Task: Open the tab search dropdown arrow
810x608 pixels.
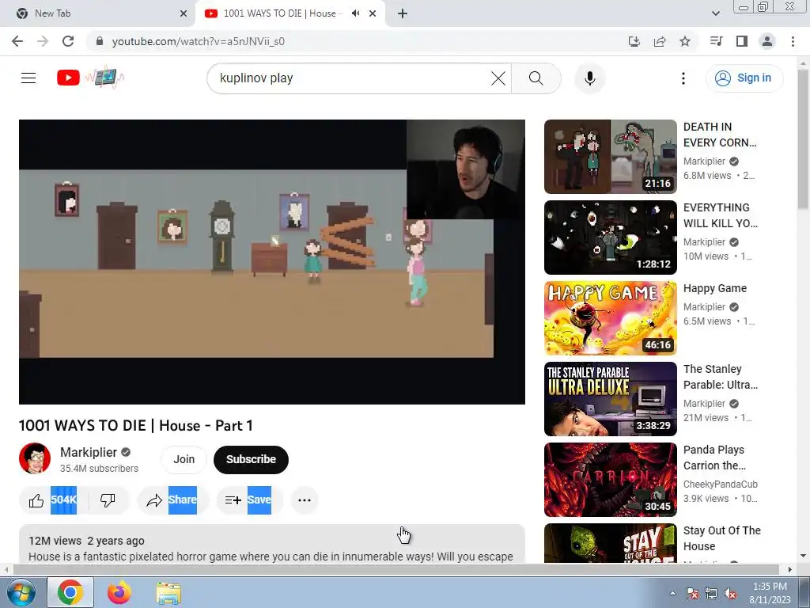Action: pos(715,13)
